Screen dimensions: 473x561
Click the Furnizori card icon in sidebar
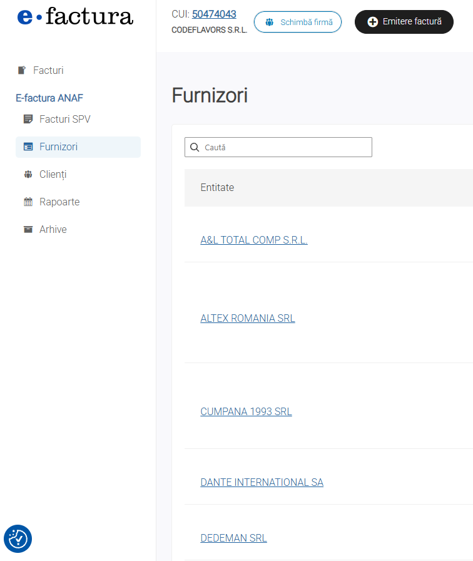coord(28,147)
